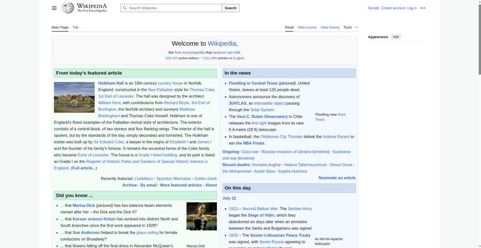Click the English language link
Screen dimensions: 481x248
[x=238, y=58]
